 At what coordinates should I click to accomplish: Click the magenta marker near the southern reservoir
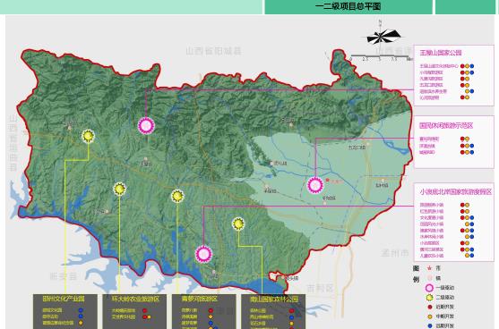[203, 254]
